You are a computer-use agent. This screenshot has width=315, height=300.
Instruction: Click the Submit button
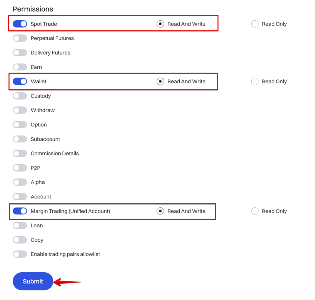tap(33, 281)
